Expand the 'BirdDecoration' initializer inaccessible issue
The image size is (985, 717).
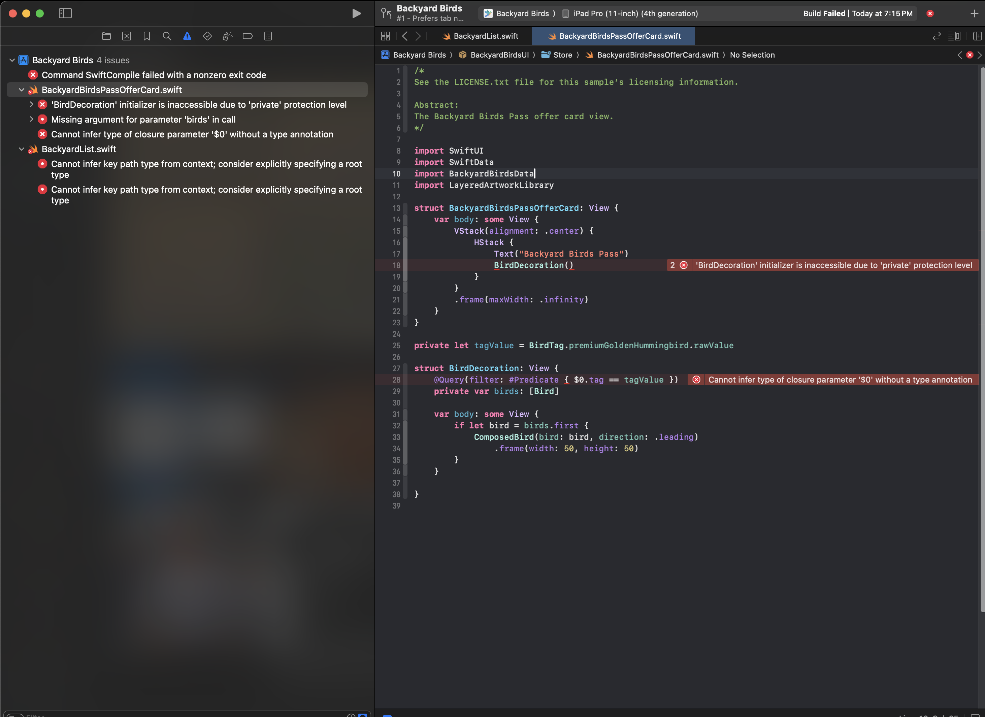31,105
